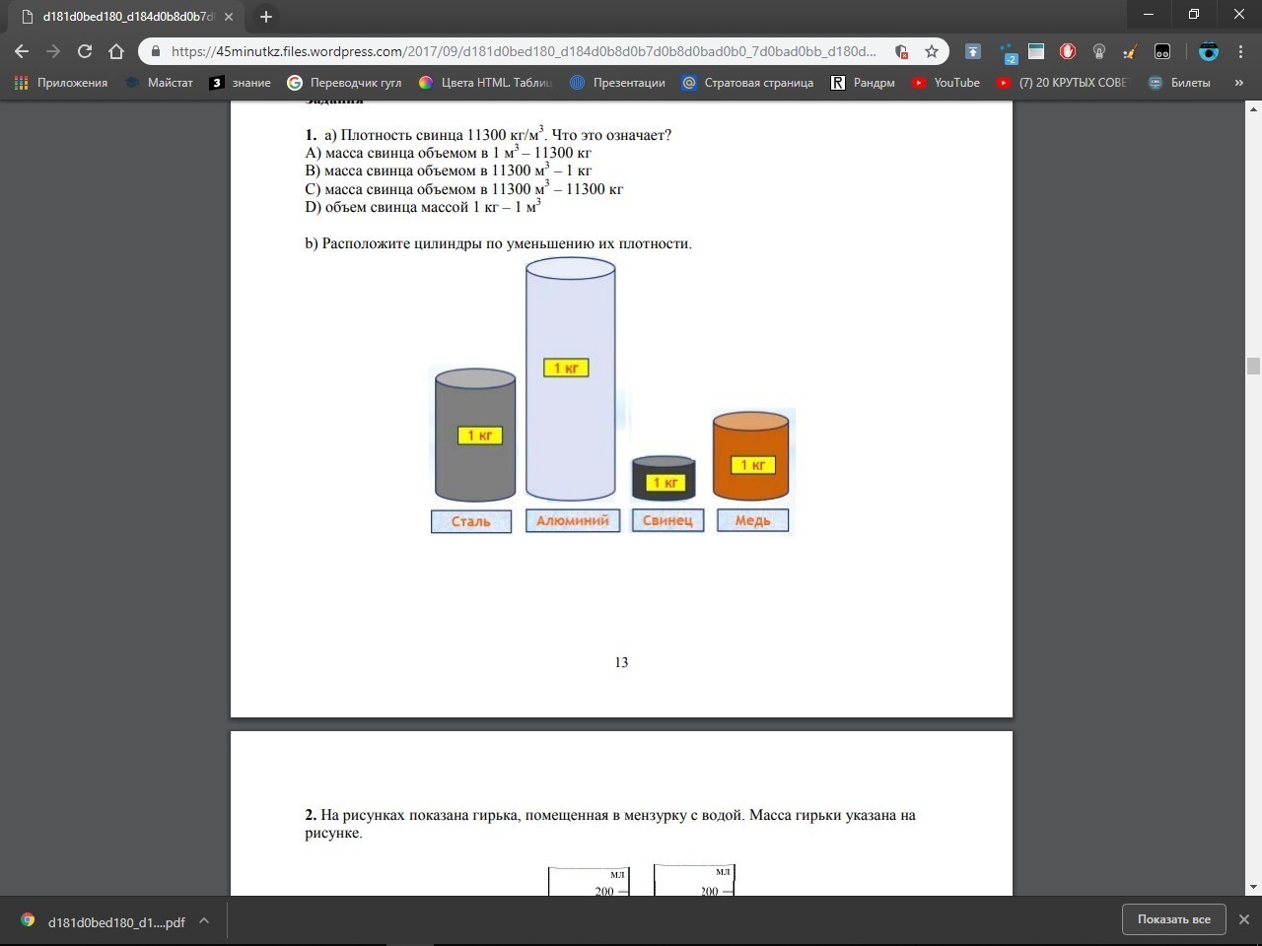This screenshot has width=1262, height=946.
Task: Click the forward navigation arrow
Action: [53, 51]
